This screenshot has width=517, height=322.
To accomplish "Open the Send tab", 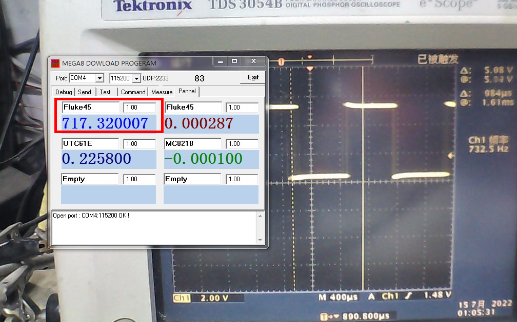I will (x=85, y=92).
